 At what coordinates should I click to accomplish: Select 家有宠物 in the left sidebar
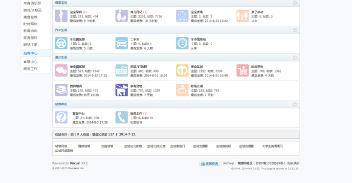pos(30,38)
